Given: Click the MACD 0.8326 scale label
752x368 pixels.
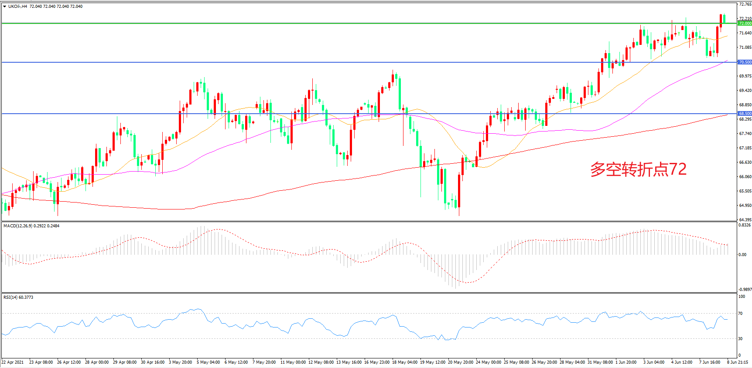Looking at the screenshot, I should click(x=744, y=225).
